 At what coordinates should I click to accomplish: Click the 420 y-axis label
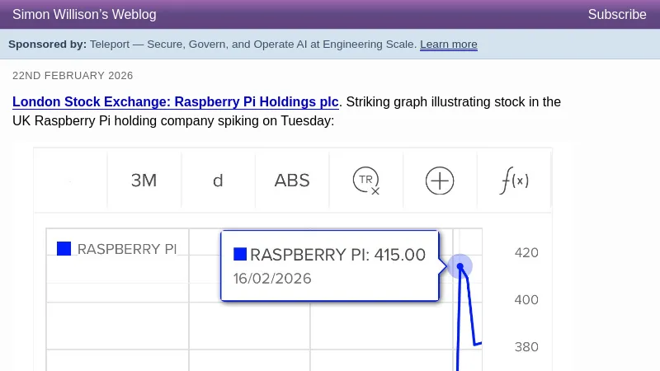pyautogui.click(x=526, y=253)
